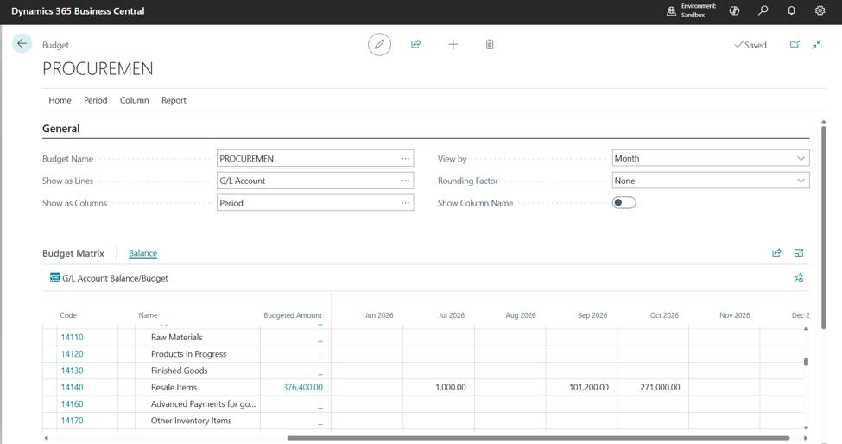Click the Budget Matrix section heading
This screenshot has height=444, width=842.
[x=73, y=253]
